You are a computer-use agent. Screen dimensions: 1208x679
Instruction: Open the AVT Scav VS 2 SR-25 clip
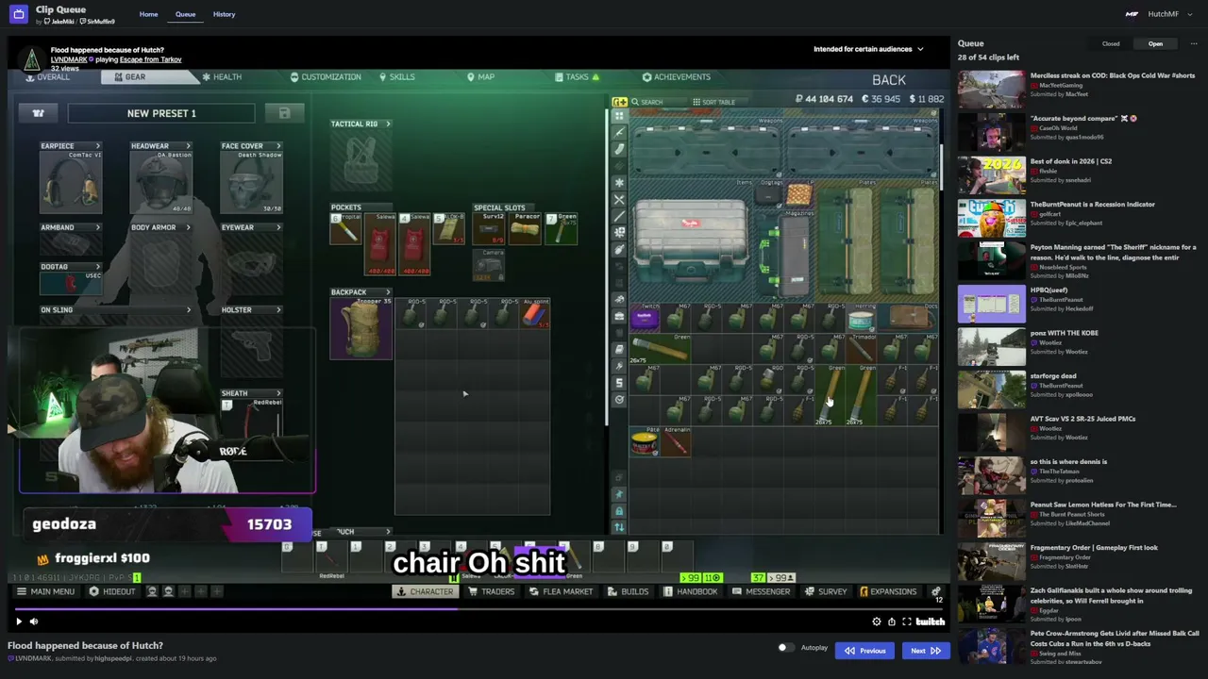[1082, 419]
